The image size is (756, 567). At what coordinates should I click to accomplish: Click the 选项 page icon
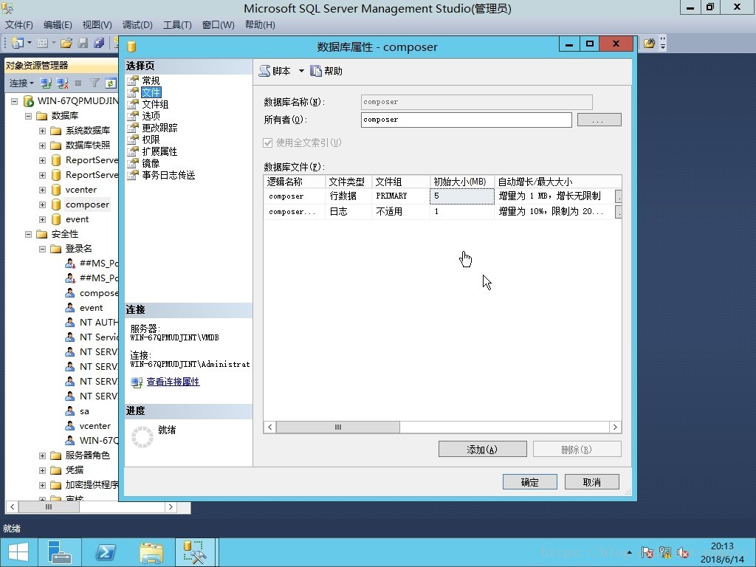click(133, 116)
